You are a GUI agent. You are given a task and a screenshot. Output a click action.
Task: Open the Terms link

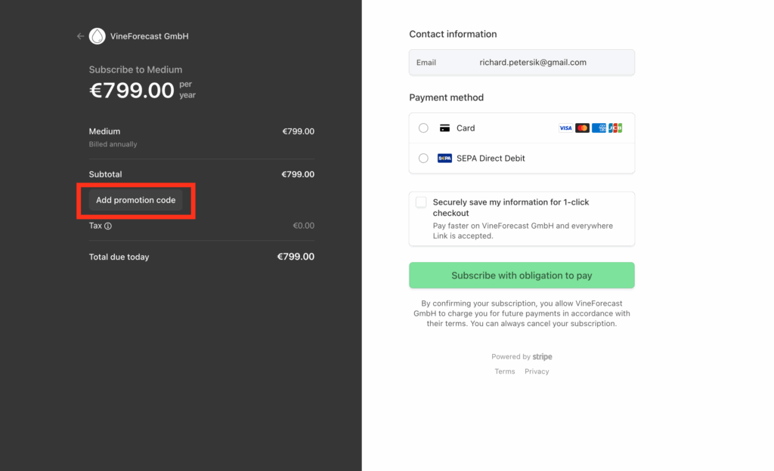point(504,371)
